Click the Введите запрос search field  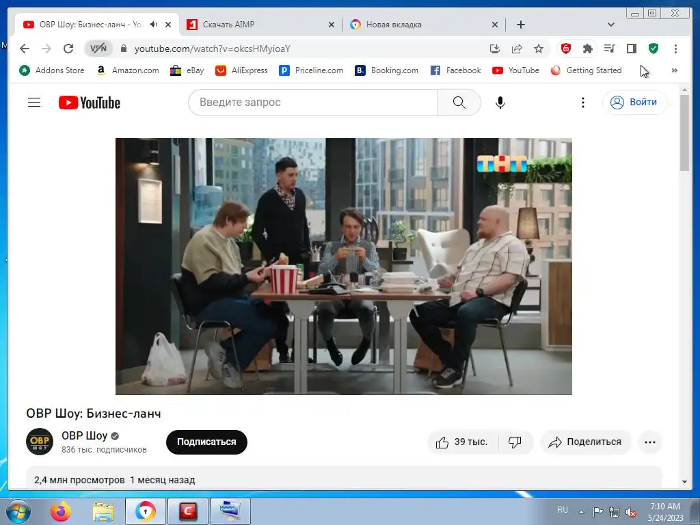point(313,103)
